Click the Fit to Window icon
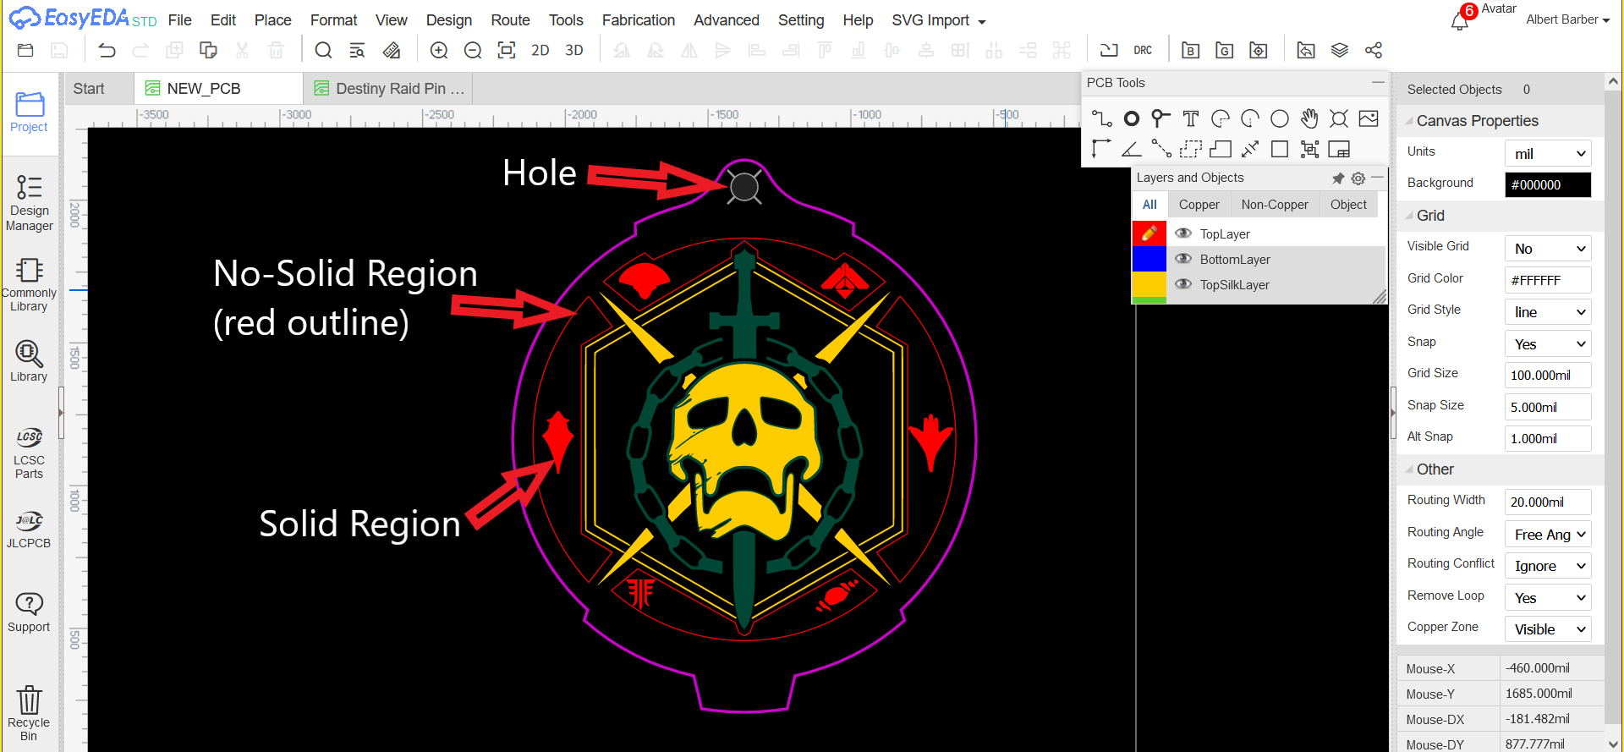Image resolution: width=1624 pixels, height=752 pixels. coord(507,51)
